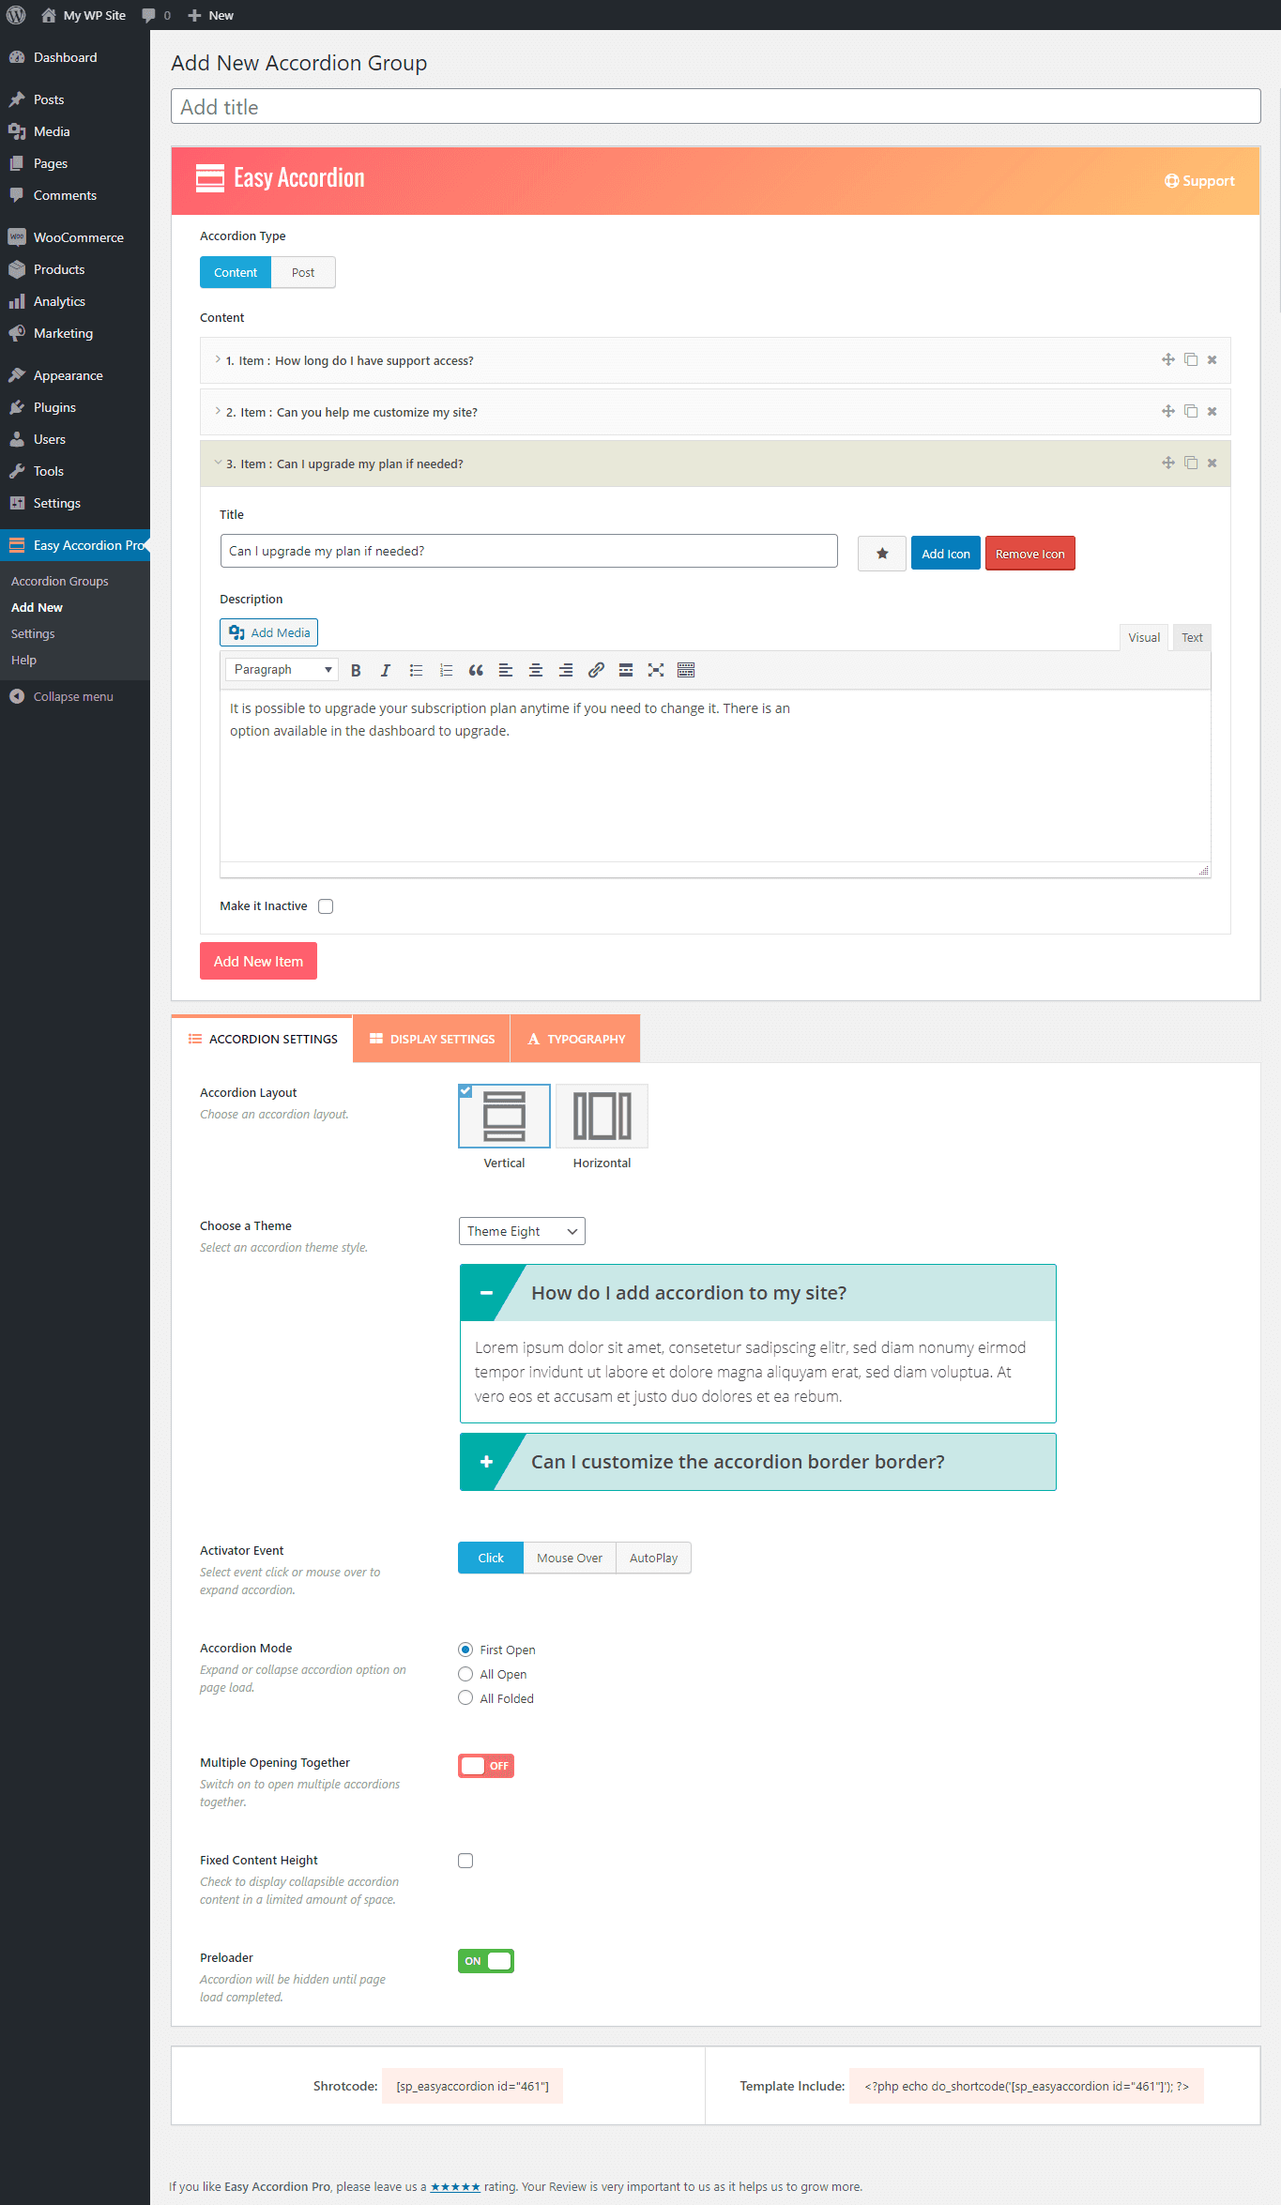Open the Typography tab
This screenshot has height=2205, width=1281.
click(575, 1039)
